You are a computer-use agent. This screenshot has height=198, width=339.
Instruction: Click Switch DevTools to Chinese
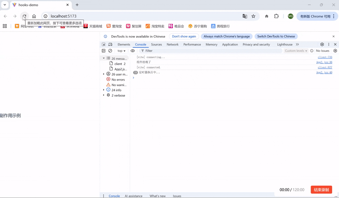point(276,36)
